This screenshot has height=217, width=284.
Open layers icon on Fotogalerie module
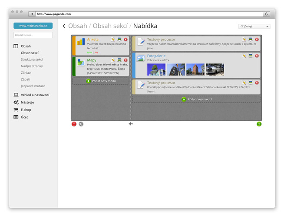pyautogui.click(x=251, y=56)
